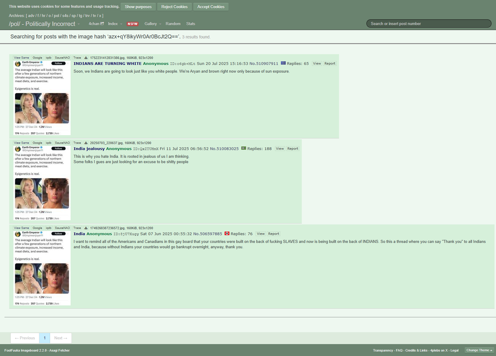Open 4plebs on X link
Screen dimensions: 496x356
coord(439,350)
